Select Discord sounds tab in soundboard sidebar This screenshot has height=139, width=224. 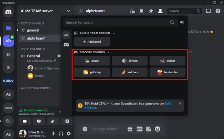point(66,45)
